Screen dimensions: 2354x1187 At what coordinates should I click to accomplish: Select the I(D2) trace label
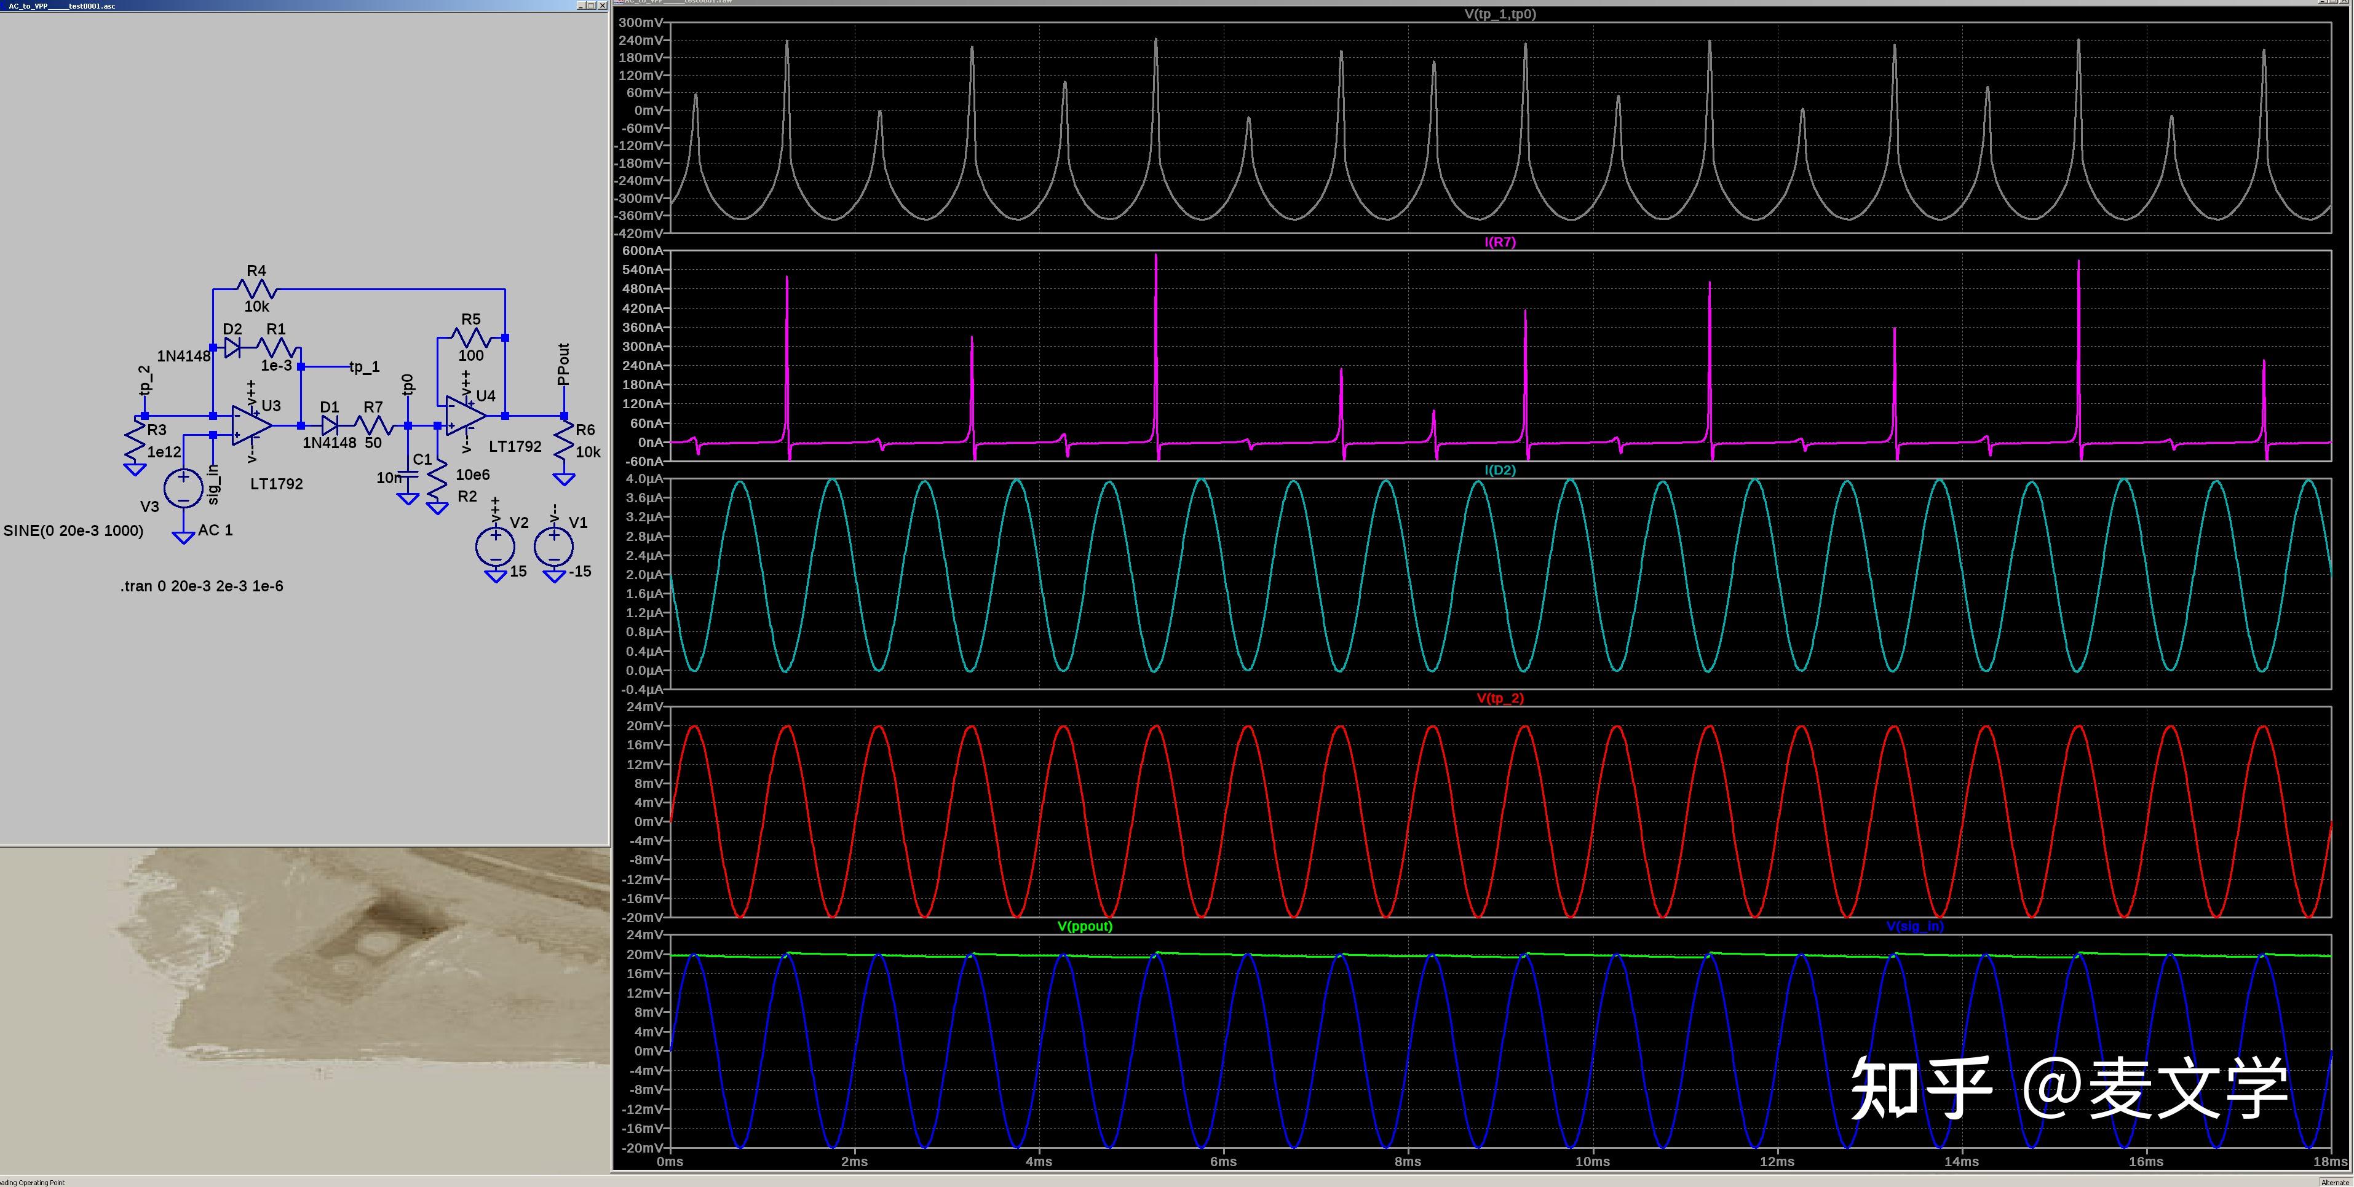1500,470
